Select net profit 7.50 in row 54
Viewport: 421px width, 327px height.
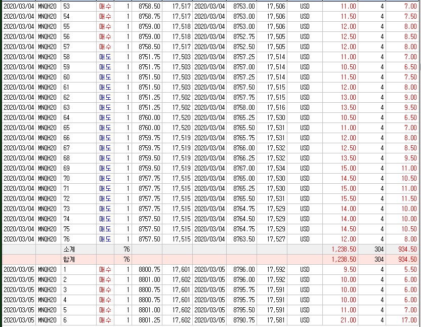click(x=410, y=16)
